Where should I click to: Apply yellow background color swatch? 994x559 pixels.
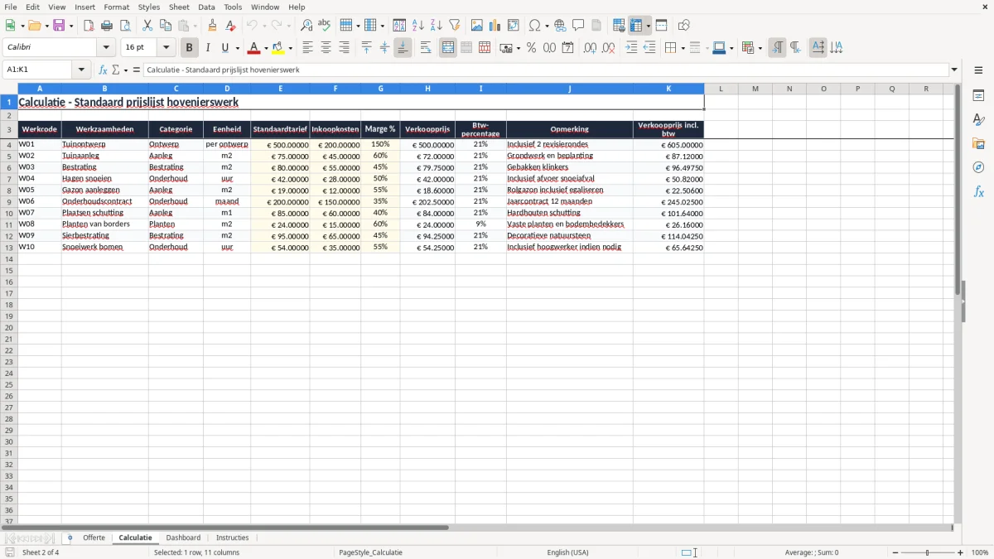278,48
